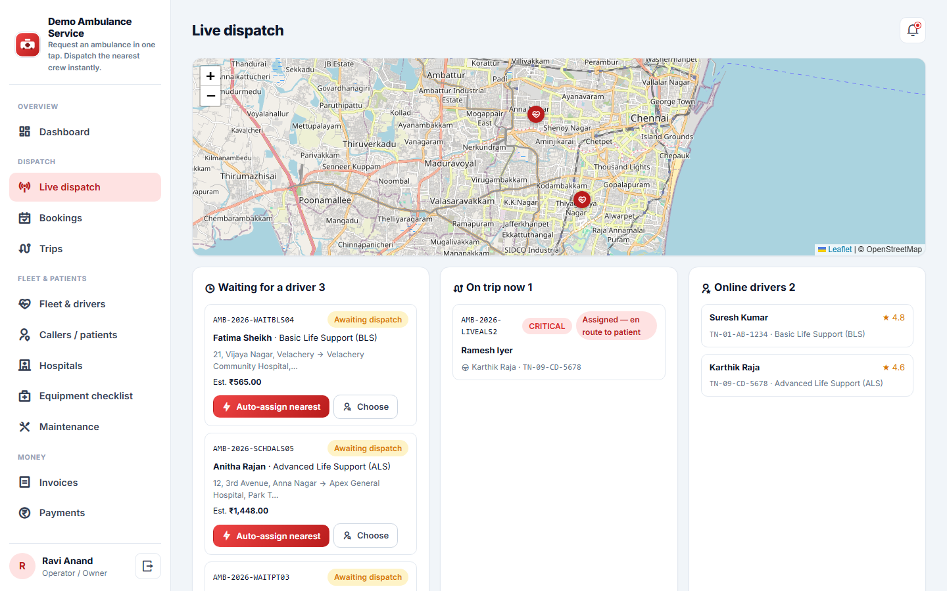Click the Ravi Anand avatar
This screenshot has width=947, height=591.
pos(22,566)
